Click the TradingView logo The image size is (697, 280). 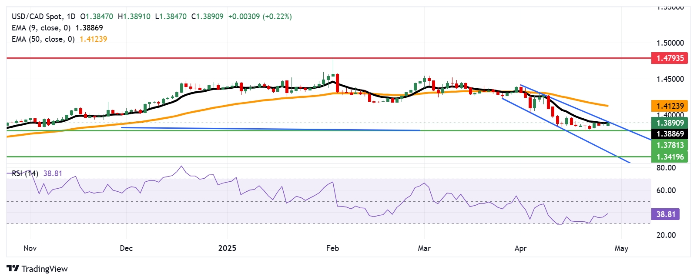37,269
